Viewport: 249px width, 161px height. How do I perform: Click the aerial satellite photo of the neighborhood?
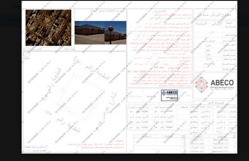pos(48,28)
